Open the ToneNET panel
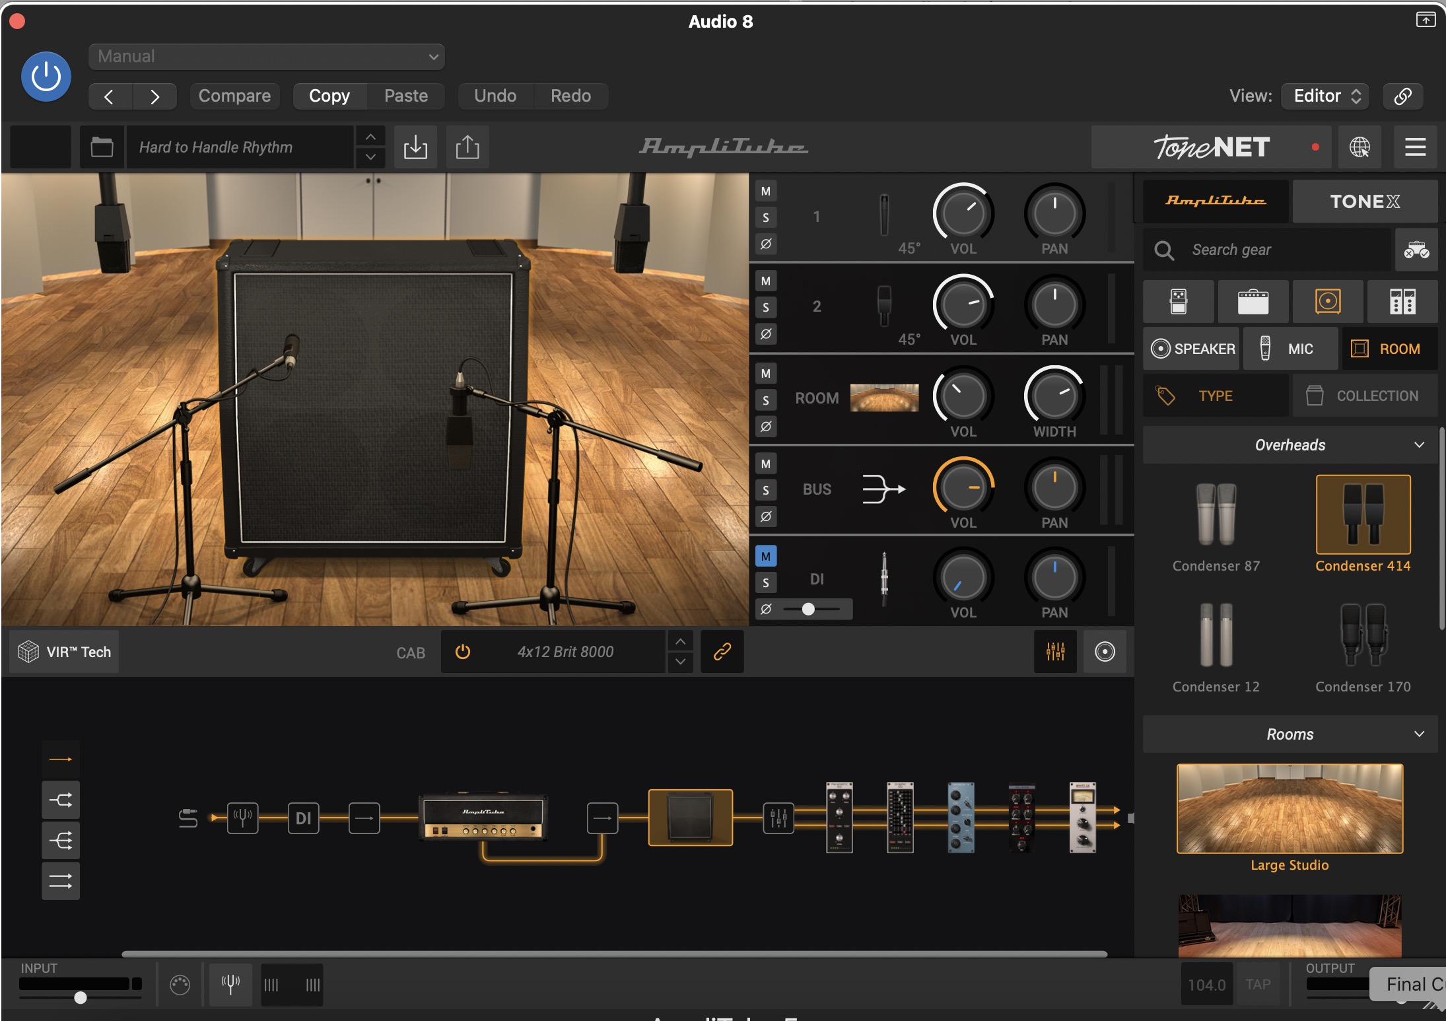Viewport: 1446px width, 1021px height. pos(1212,147)
